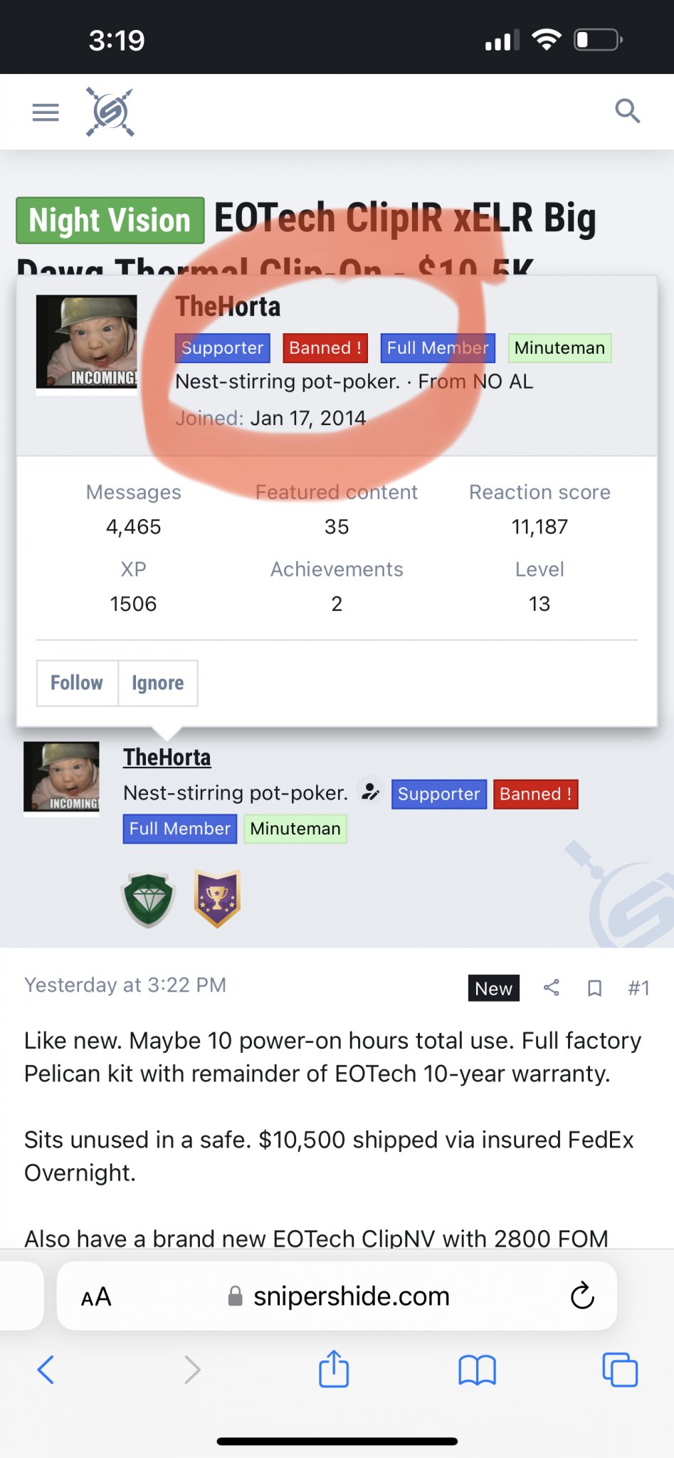Open Safari bookmarks book icon
This screenshot has height=1458, width=674.
click(x=477, y=1370)
